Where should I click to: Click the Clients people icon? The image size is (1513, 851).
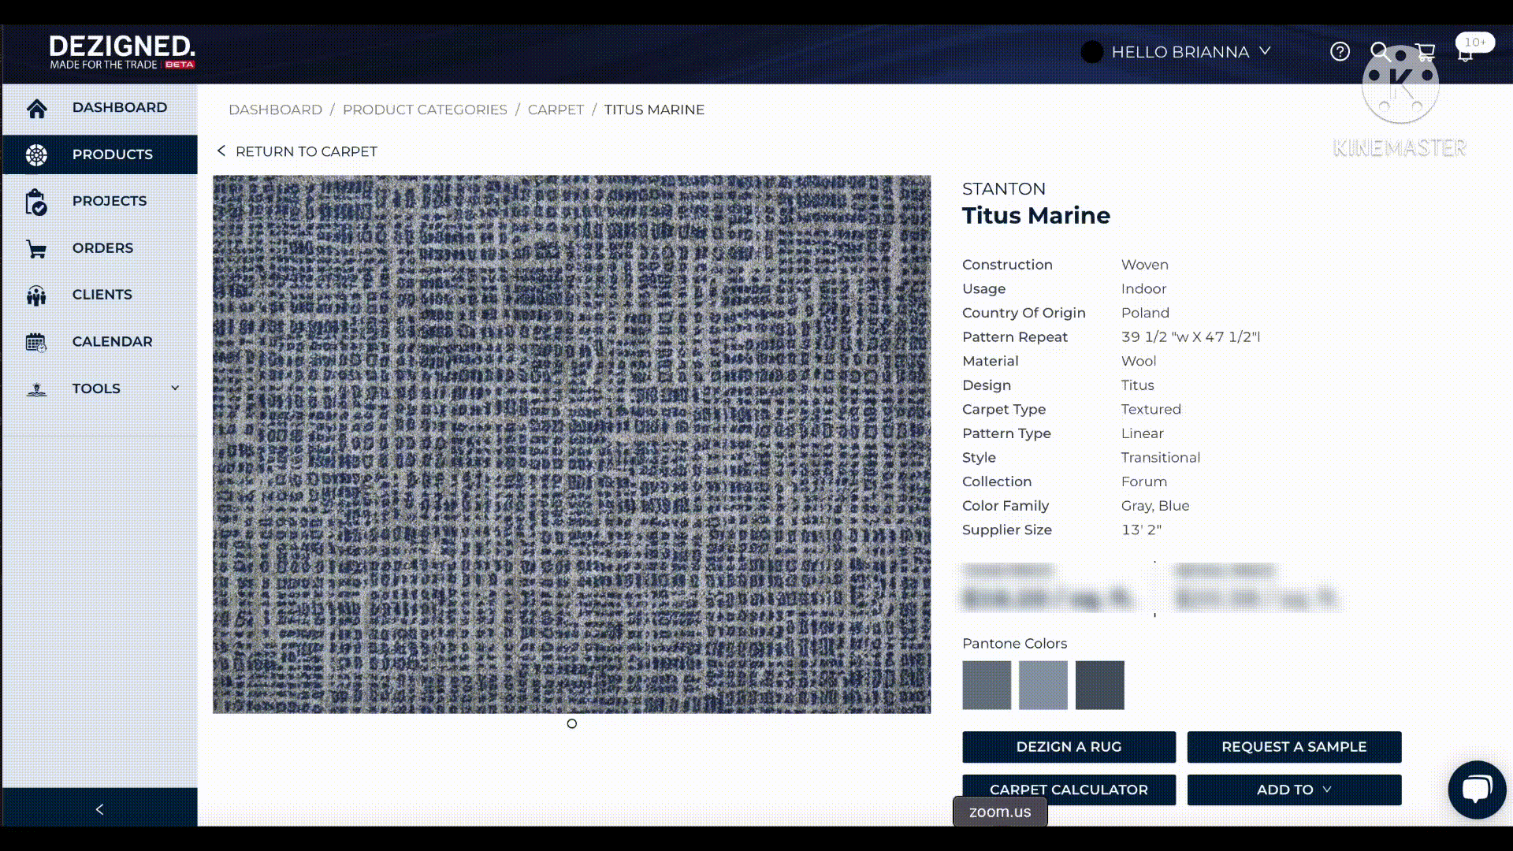point(36,295)
